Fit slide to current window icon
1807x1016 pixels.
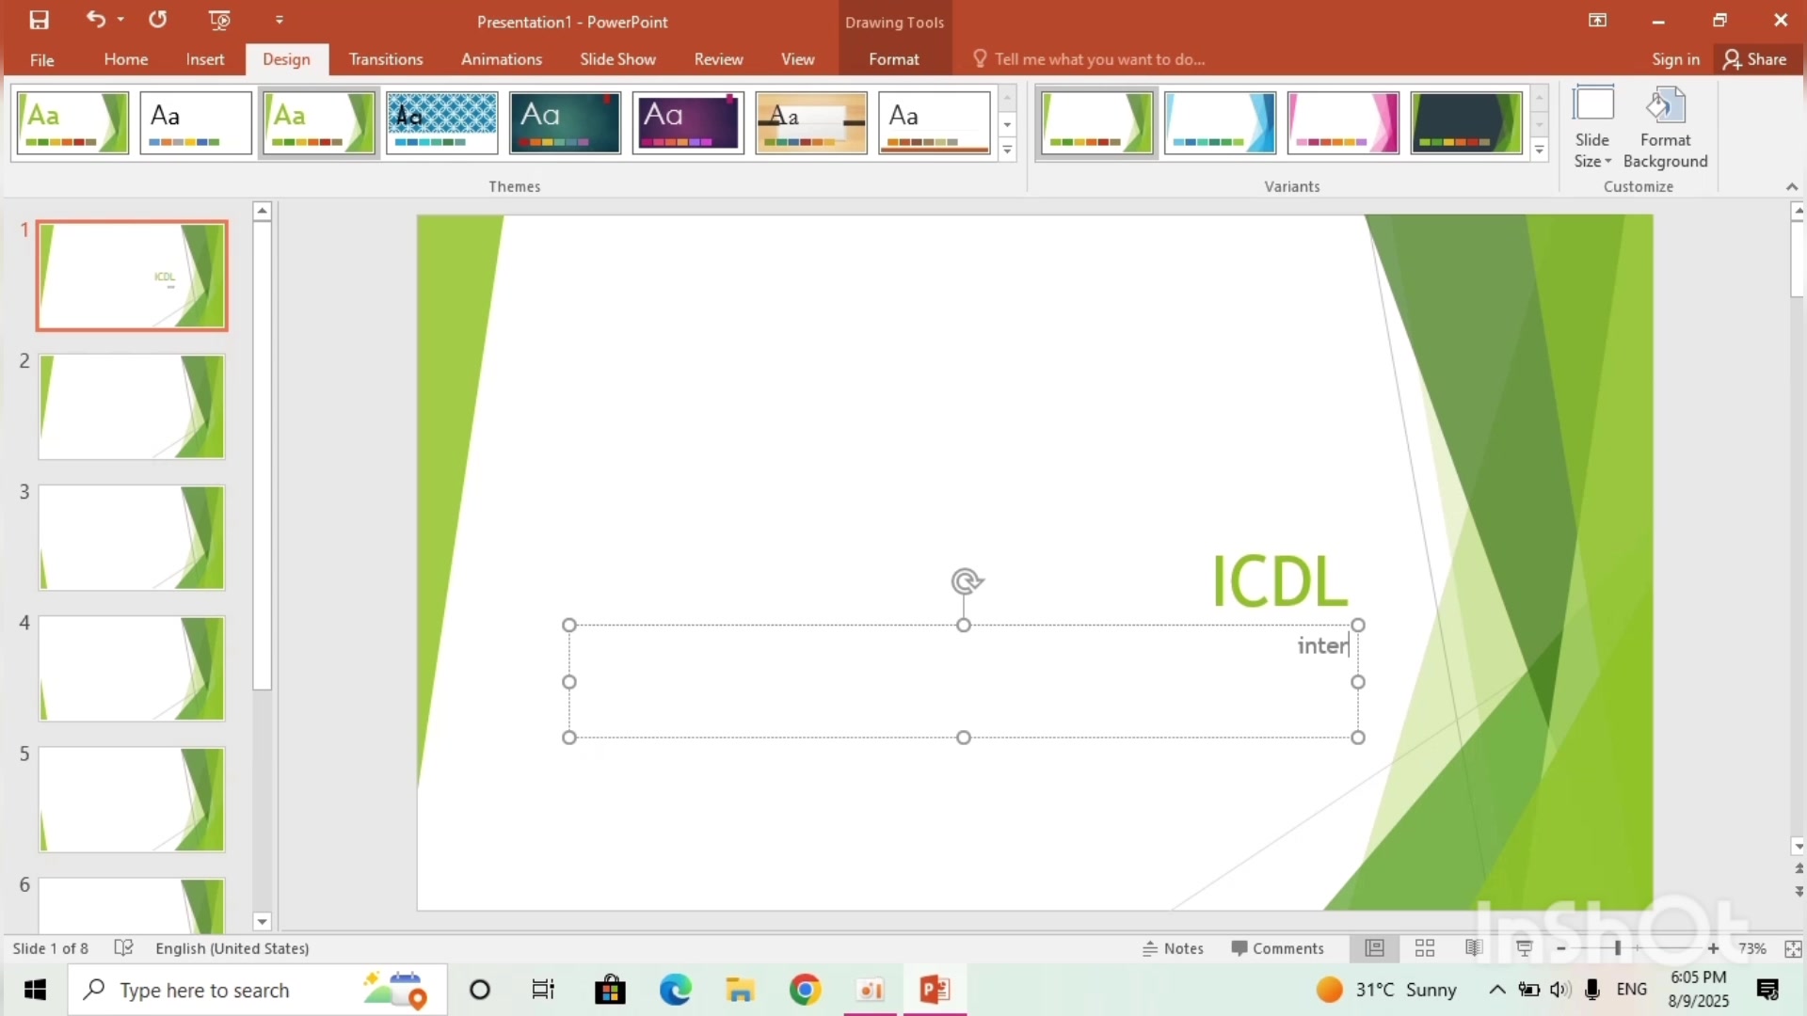point(1793,948)
